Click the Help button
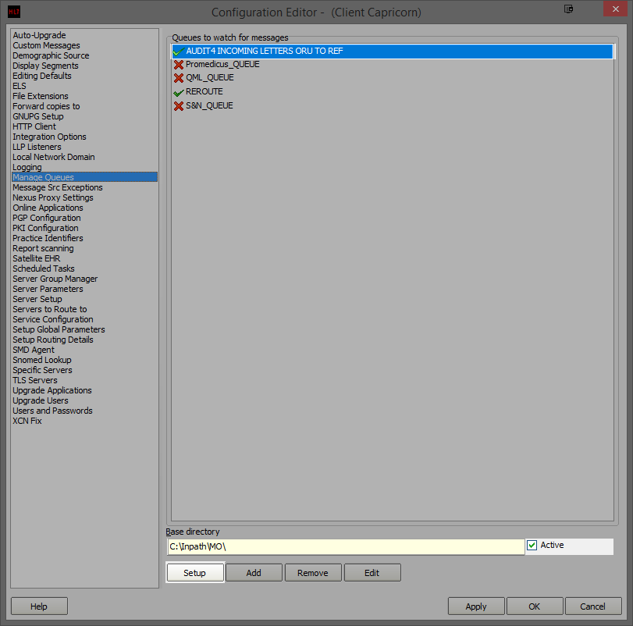This screenshot has width=633, height=626. 39,606
